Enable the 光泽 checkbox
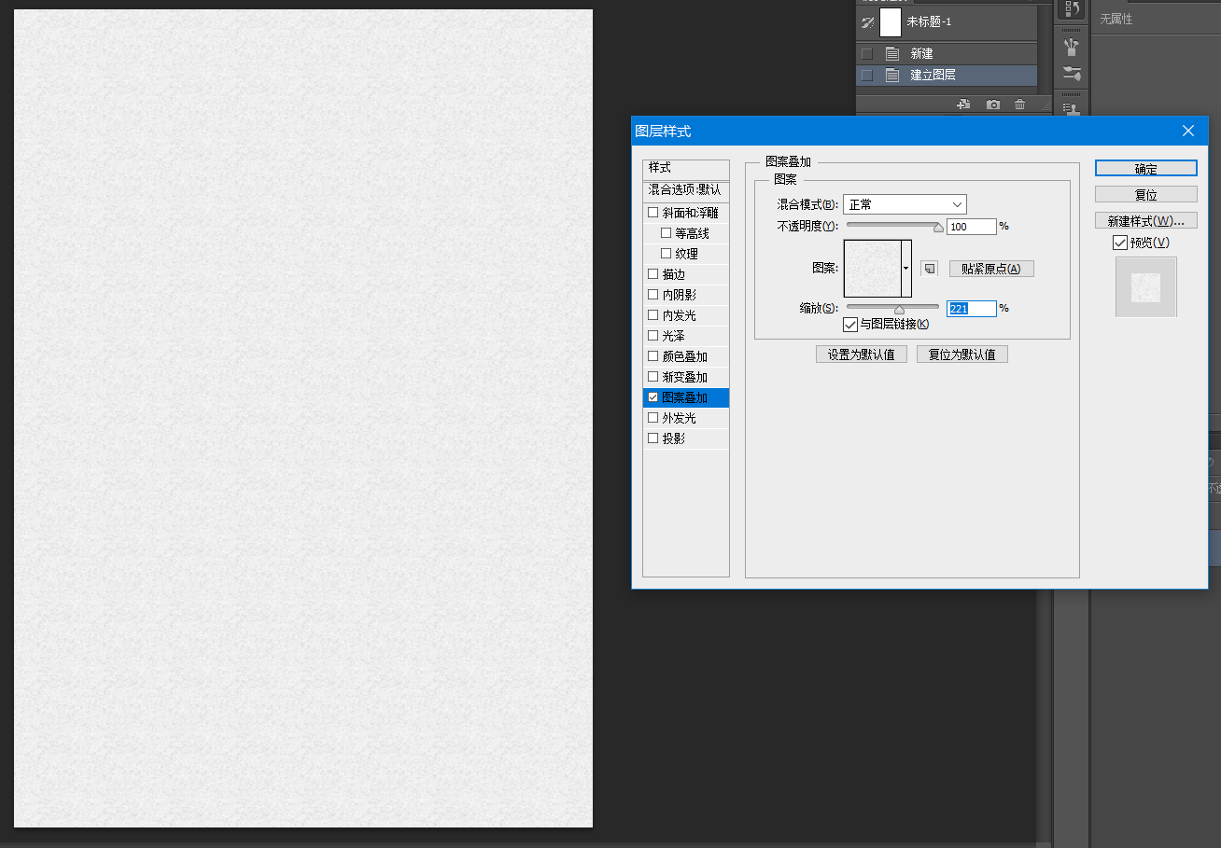1221x848 pixels. pos(653,336)
